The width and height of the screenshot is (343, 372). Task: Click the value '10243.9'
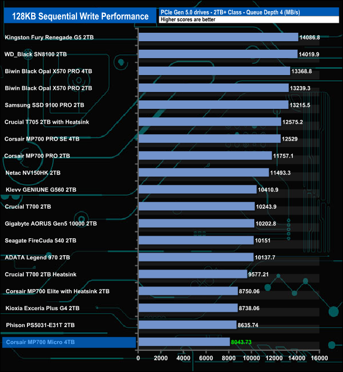point(266,207)
